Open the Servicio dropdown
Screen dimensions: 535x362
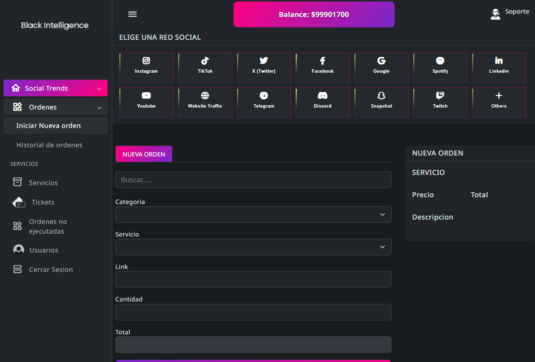click(253, 247)
